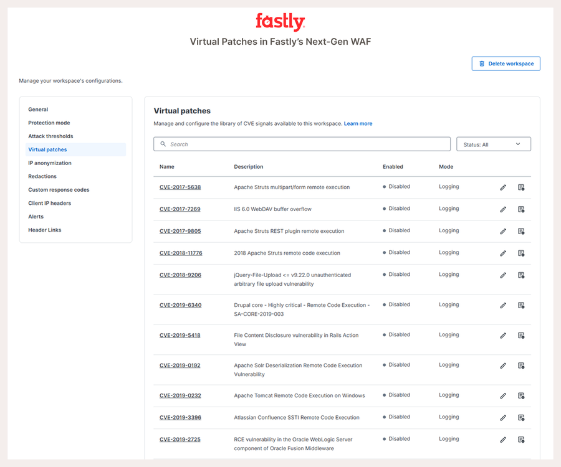Open the Custom response codes section
561x467 pixels.
(x=59, y=190)
